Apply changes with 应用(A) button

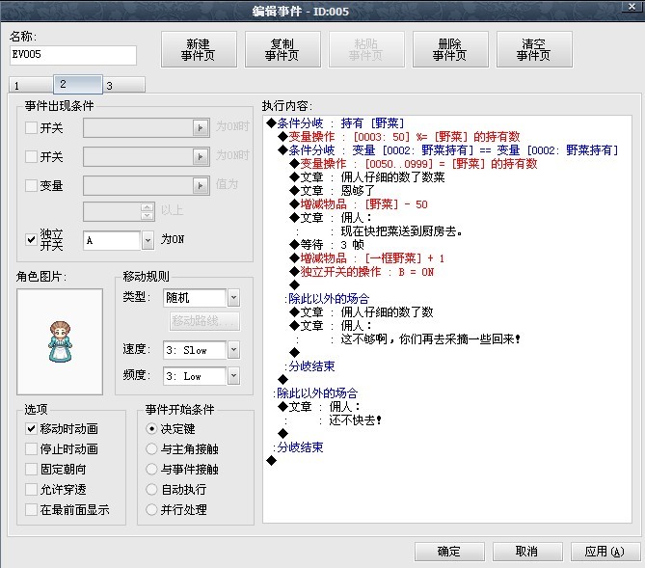tap(605, 552)
